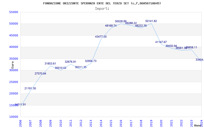Click the data label 50028.89
This screenshot has width=204, height=128.
[x=121, y=21]
